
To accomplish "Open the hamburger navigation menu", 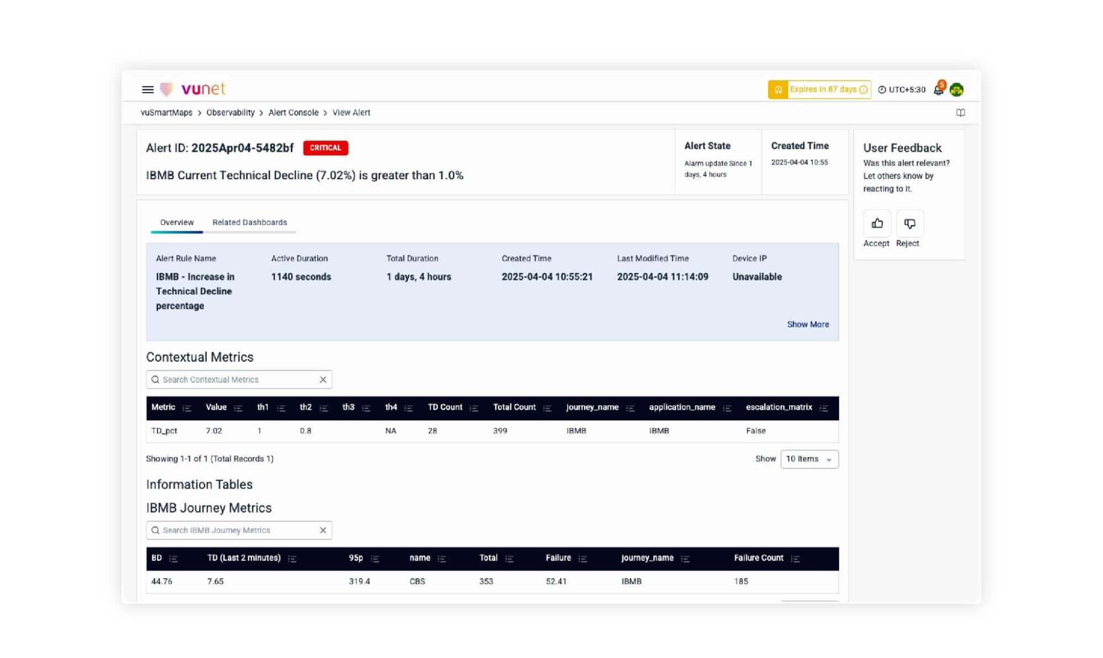I will 147,89.
